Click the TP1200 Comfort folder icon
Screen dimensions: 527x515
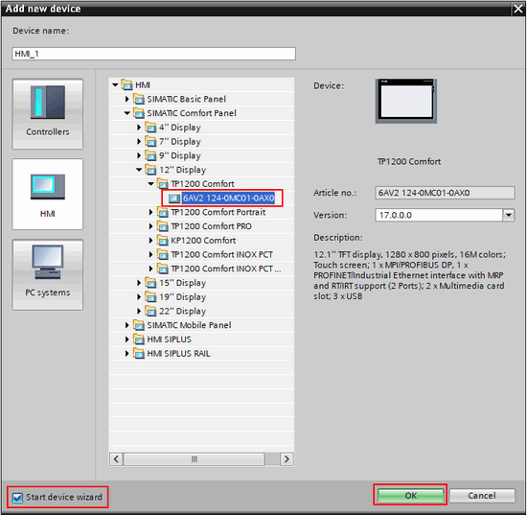coord(163,184)
